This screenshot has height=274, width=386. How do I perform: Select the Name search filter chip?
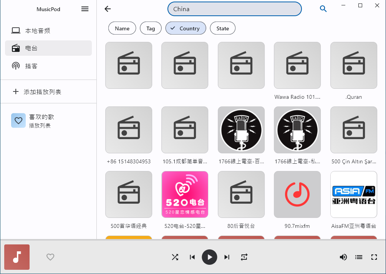pyautogui.click(x=122, y=28)
